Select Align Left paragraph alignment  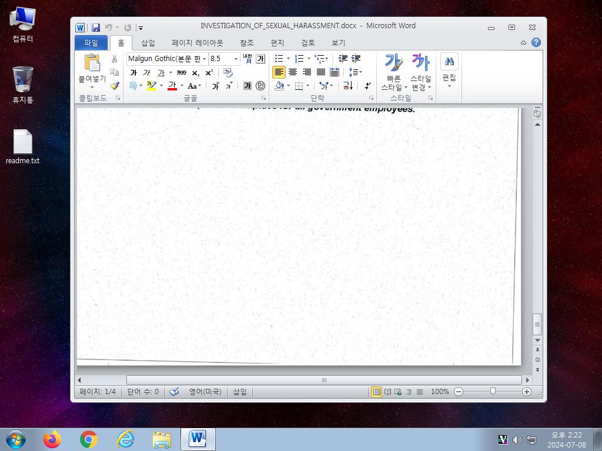(x=279, y=72)
